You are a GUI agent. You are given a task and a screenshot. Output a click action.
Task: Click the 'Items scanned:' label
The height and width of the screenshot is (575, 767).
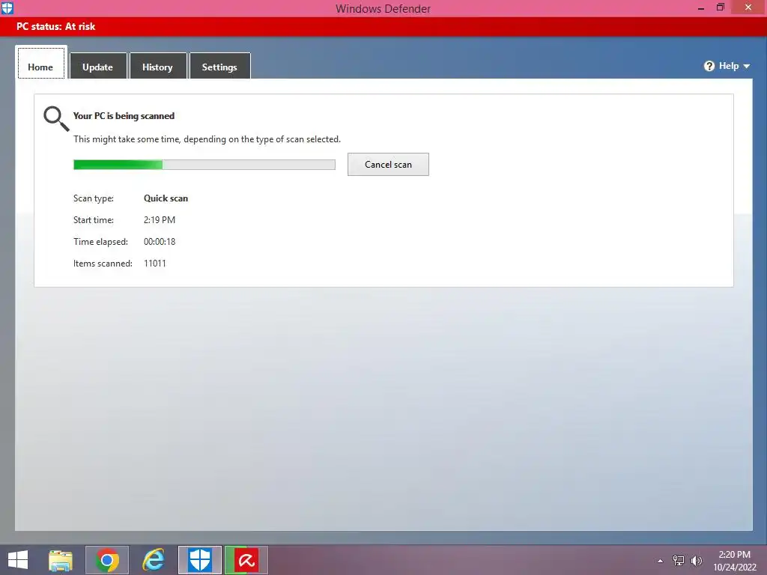(x=103, y=263)
